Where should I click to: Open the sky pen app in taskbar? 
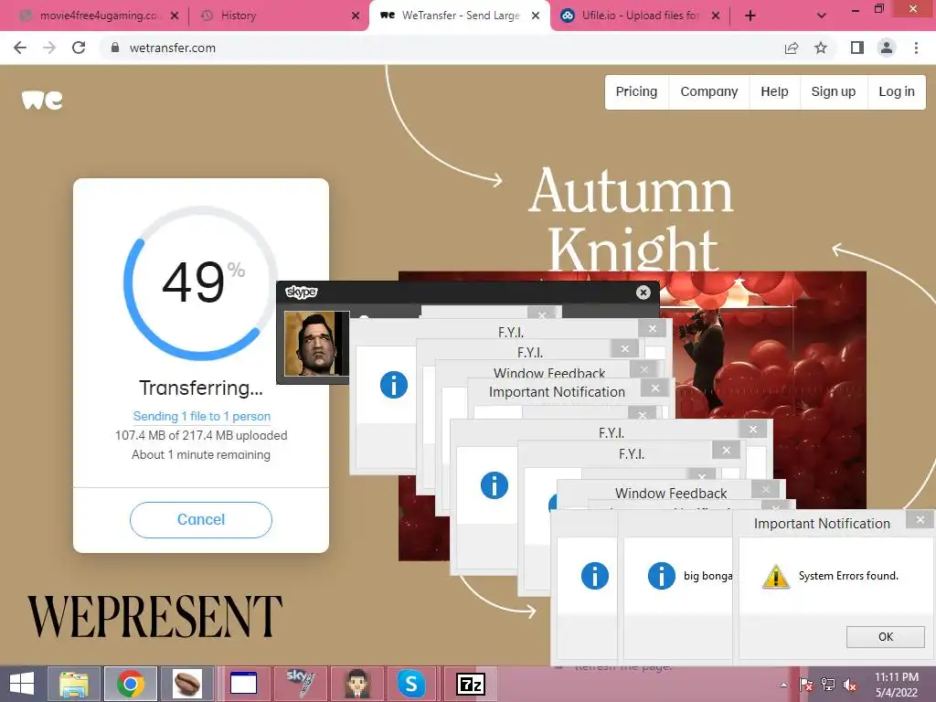300,684
